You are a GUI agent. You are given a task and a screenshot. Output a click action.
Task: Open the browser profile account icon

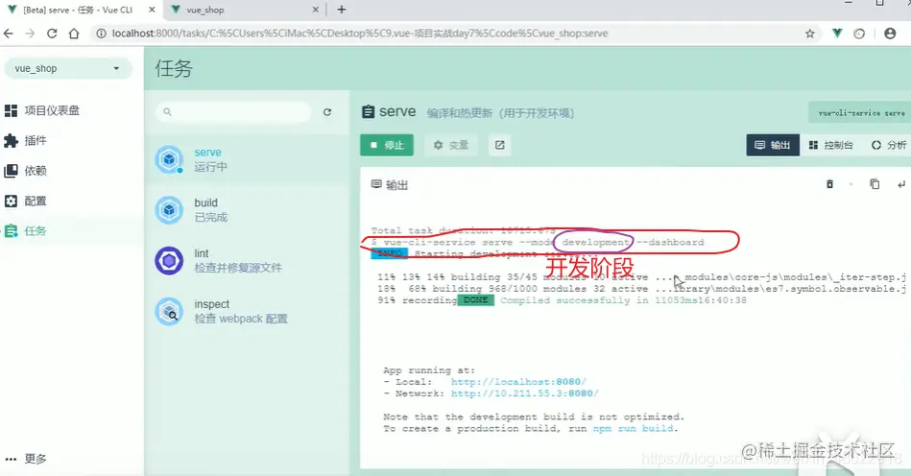click(x=890, y=34)
